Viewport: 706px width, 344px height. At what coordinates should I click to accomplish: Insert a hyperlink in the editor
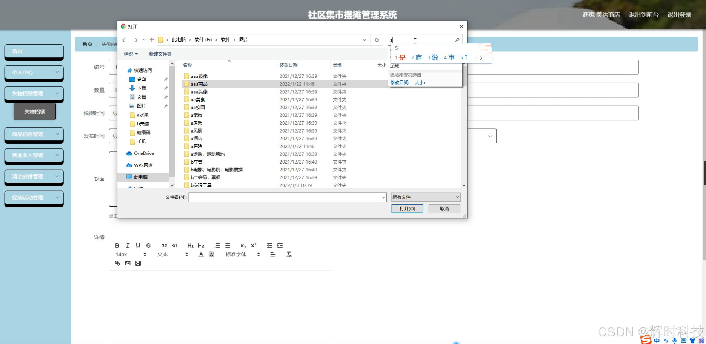coord(117,263)
